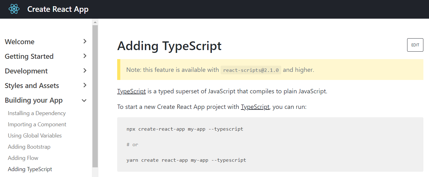Click the Adding TypeScript page heading
The image size is (429, 177).
coord(169,46)
